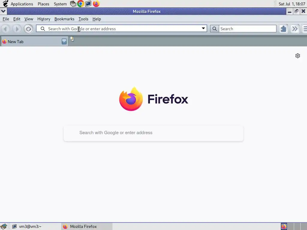Select Mozilla Firefox taskbar window button
This screenshot has width=307, height=230.
click(x=87, y=226)
